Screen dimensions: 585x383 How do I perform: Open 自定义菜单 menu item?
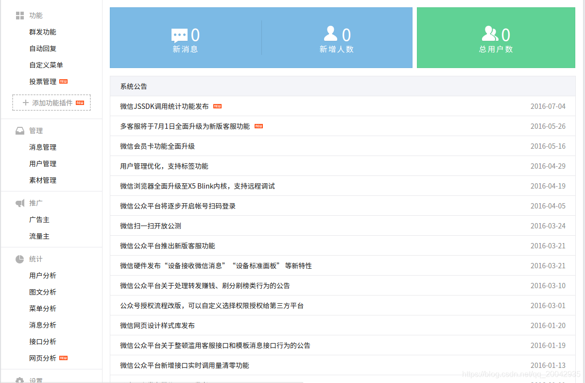point(46,65)
